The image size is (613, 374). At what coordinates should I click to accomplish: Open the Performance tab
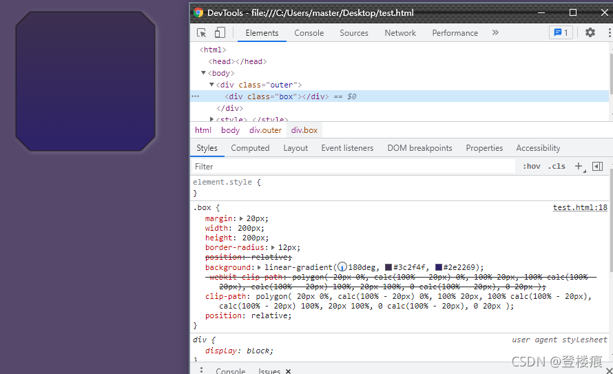[455, 33]
